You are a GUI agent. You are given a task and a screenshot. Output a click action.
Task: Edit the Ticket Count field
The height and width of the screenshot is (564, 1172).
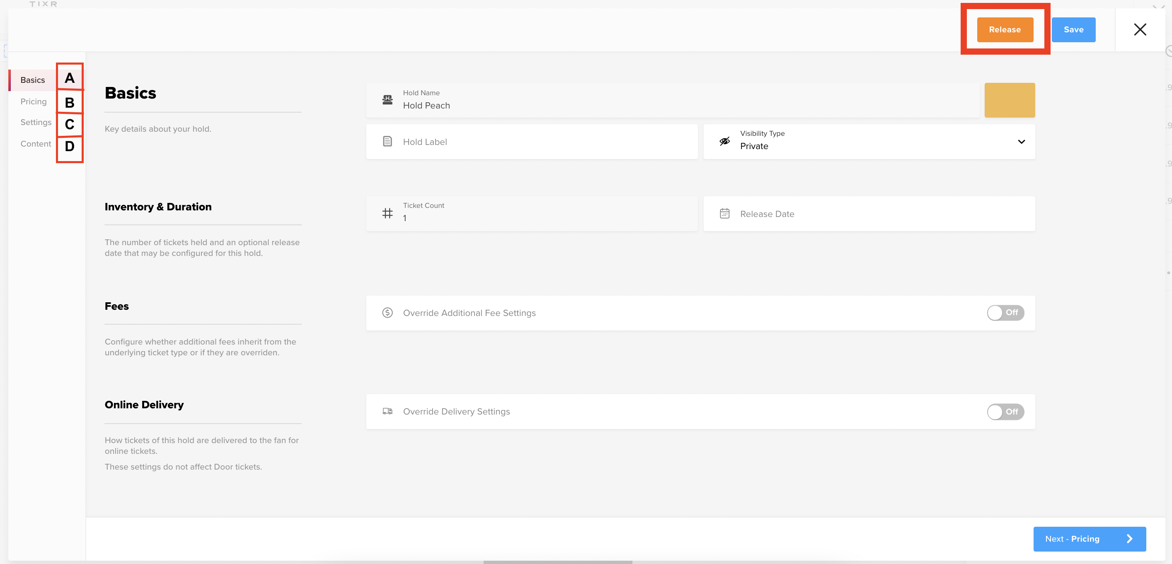tap(531, 214)
